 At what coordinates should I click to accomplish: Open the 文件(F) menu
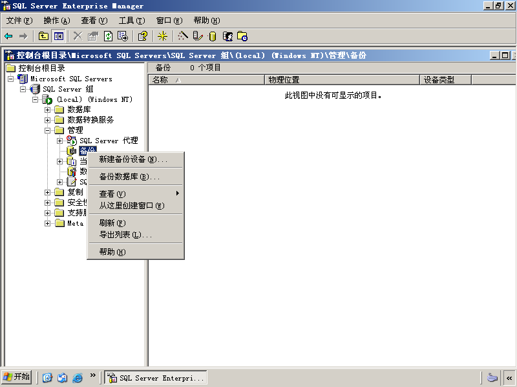click(19, 21)
